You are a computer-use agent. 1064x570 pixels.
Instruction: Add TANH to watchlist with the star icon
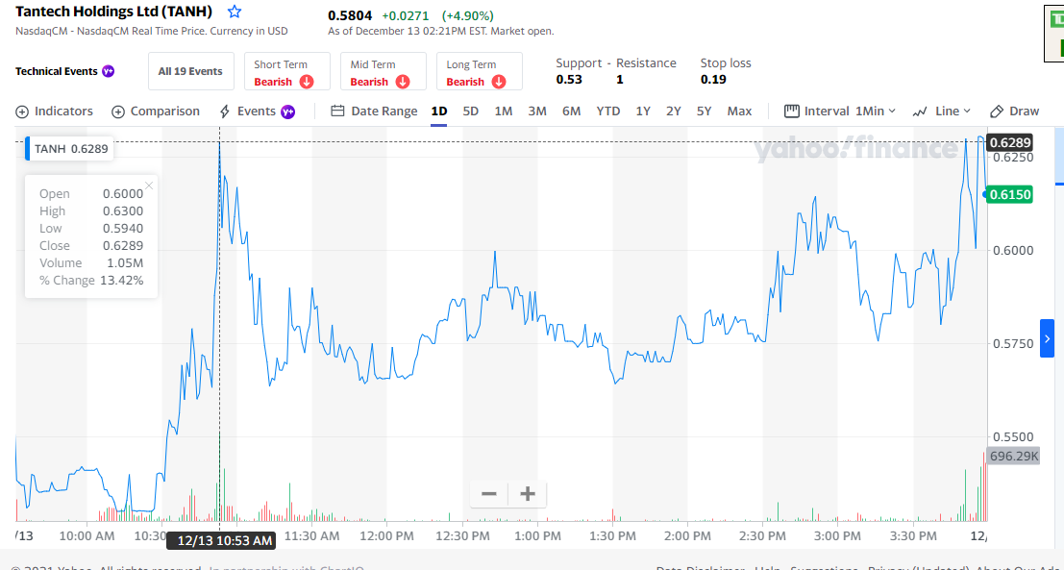(235, 12)
